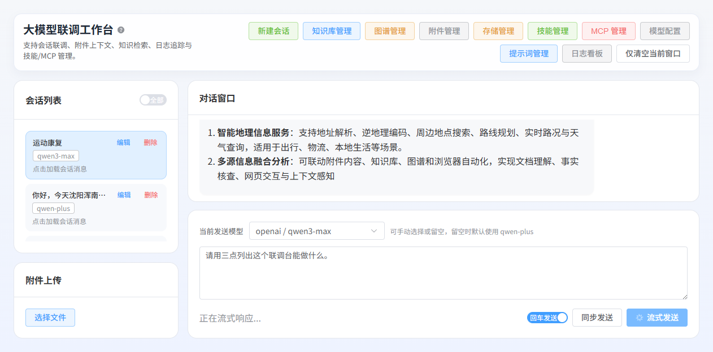713x352 pixels.
Task: Delete the 你好，今天沈阳浑南 session
Action: 151,195
